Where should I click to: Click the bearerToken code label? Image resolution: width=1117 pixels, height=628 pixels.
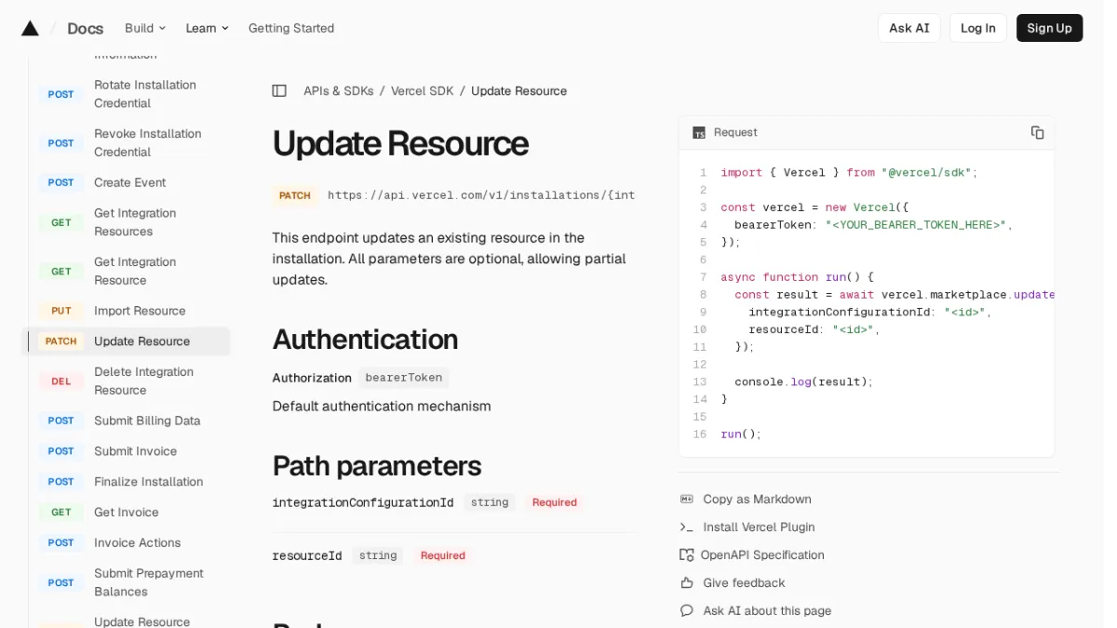tap(403, 378)
